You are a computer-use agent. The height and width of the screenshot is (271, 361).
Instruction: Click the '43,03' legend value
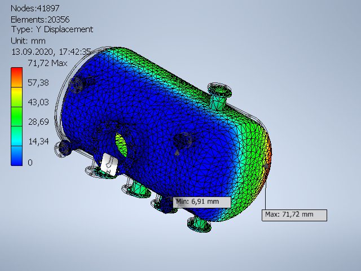[x=38, y=102]
